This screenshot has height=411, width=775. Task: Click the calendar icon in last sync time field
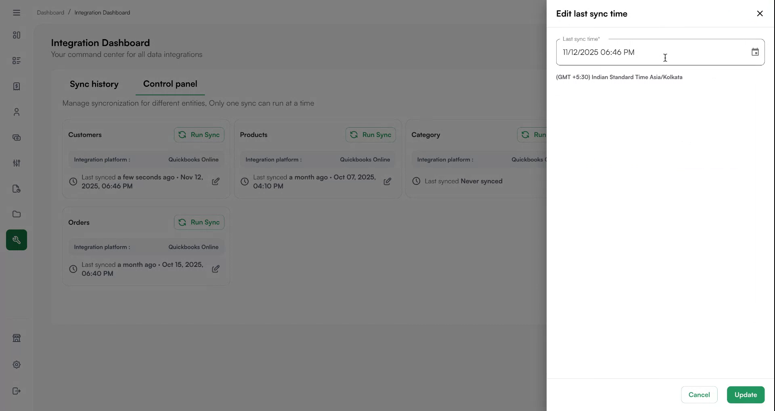point(755,52)
